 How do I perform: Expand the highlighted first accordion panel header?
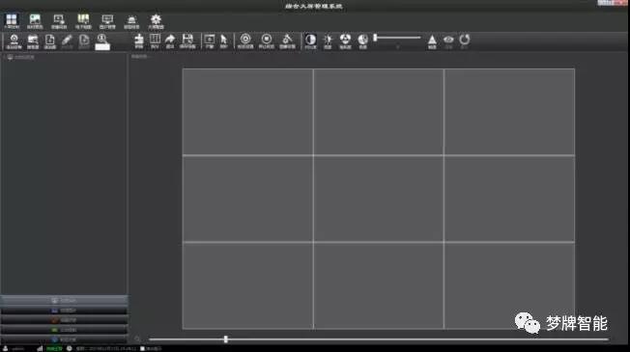tap(65, 300)
